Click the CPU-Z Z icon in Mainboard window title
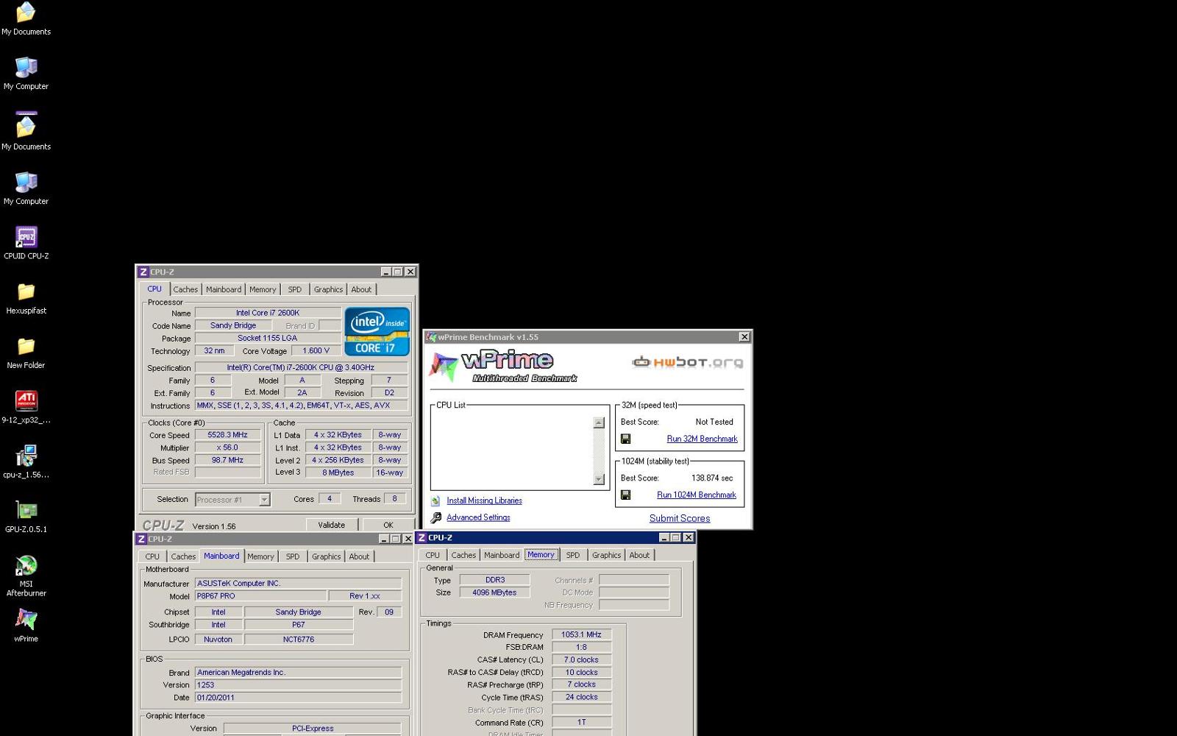 (x=141, y=539)
